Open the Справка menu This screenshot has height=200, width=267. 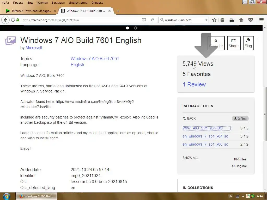(97, 3)
